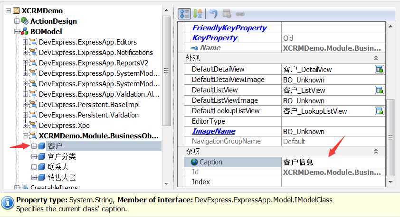Click the blue cube icon for 销售大区
The width and height of the screenshot is (400, 217).
[x=42, y=177]
